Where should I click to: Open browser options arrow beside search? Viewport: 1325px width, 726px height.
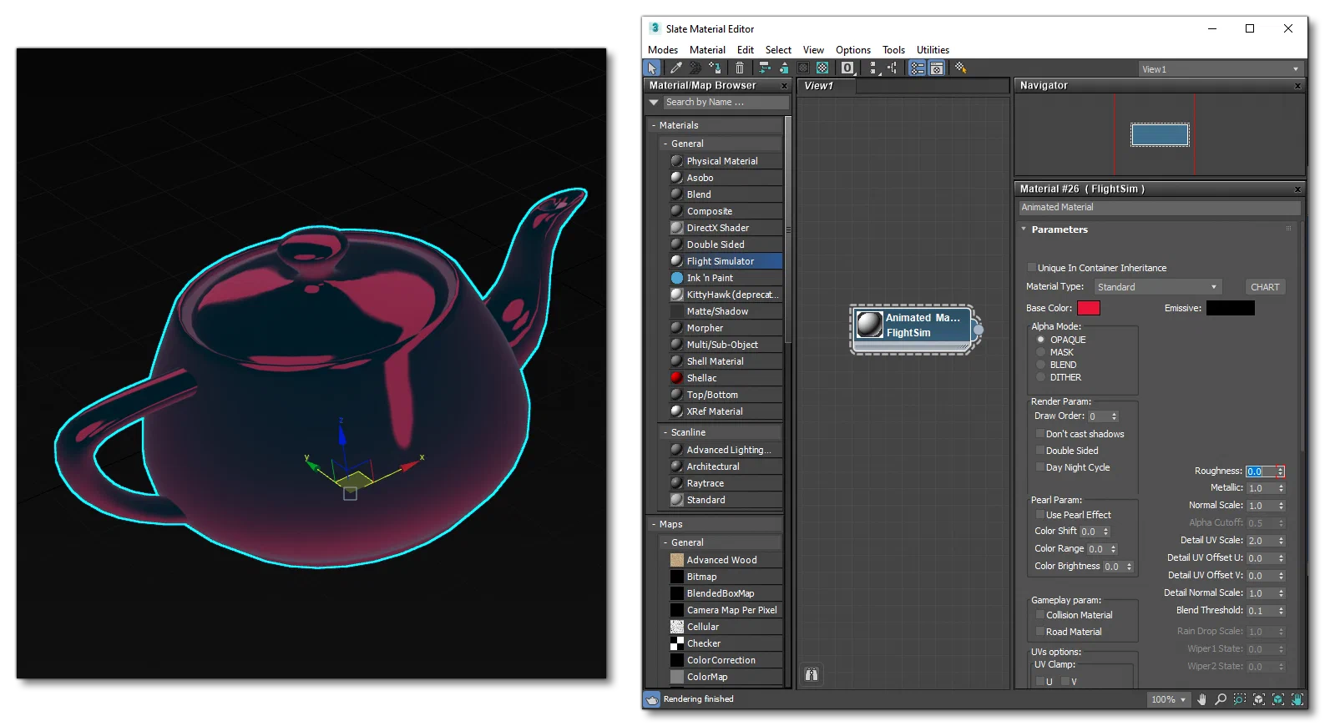[654, 102]
